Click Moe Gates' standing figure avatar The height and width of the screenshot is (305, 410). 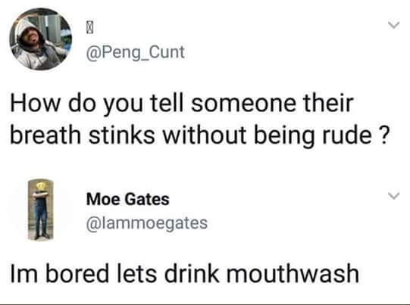pyautogui.click(x=40, y=210)
